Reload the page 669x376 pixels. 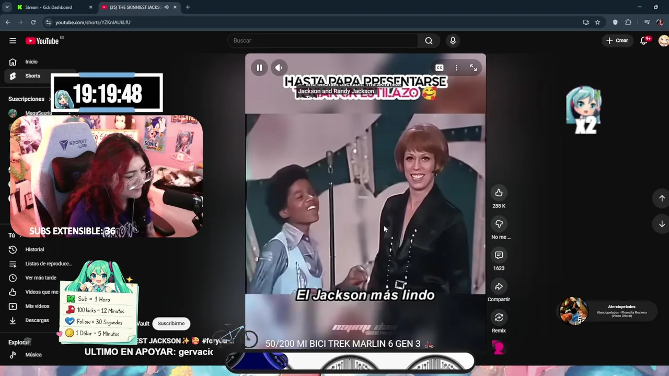click(33, 22)
